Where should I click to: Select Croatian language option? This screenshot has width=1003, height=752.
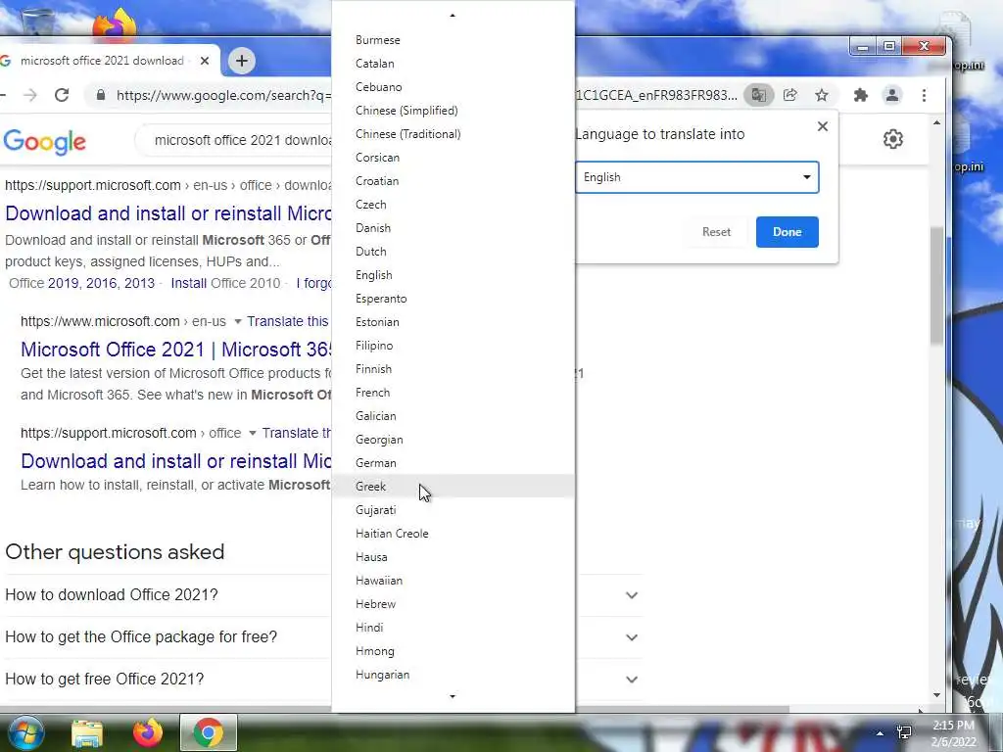[453, 181]
